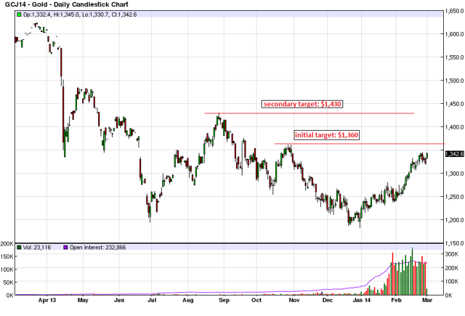The image size is (465, 316).
Task: Click the 1,550.0 price axis label
Action: tap(454, 57)
